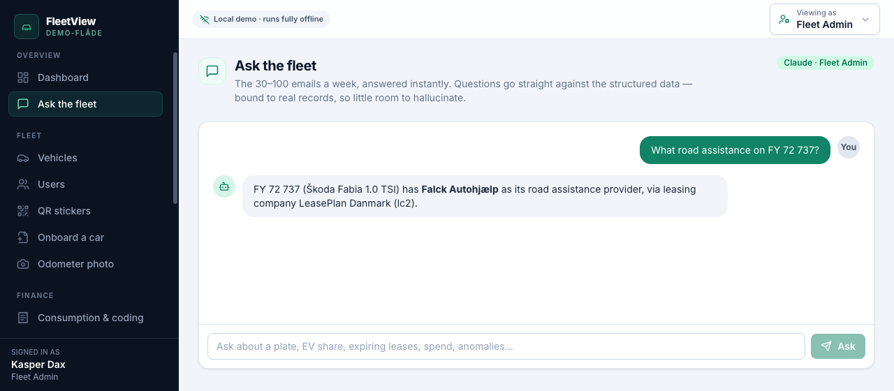The height and width of the screenshot is (391, 894).
Task: Focus the Ask about a plate input field
Action: point(506,346)
